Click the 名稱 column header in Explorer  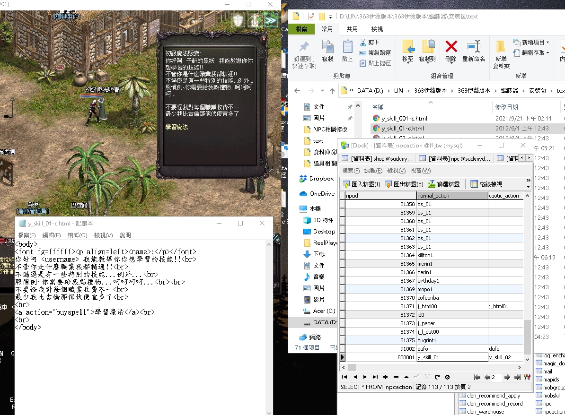coord(377,107)
